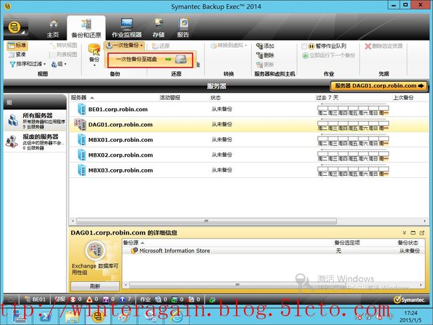Sort by the 服务器 column header
Image resolution: width=433 pixels, height=325 pixels.
[x=79, y=97]
